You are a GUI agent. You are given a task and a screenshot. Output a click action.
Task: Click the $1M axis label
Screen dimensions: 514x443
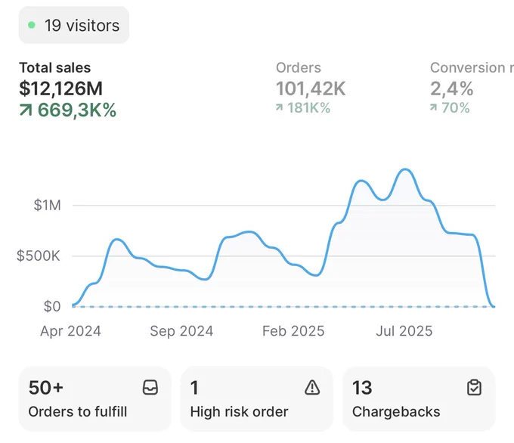point(47,206)
